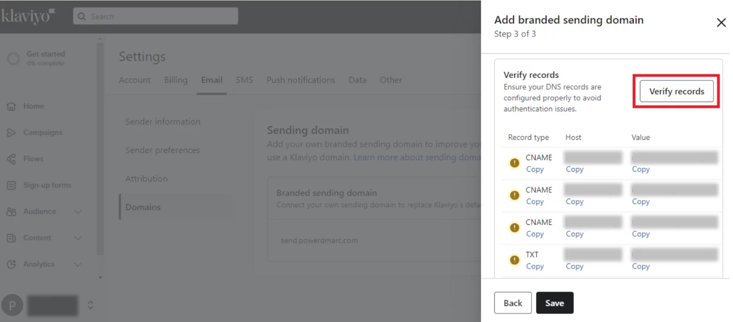
Task: Expand the Analytics menu chevron
Action: pyautogui.click(x=78, y=264)
